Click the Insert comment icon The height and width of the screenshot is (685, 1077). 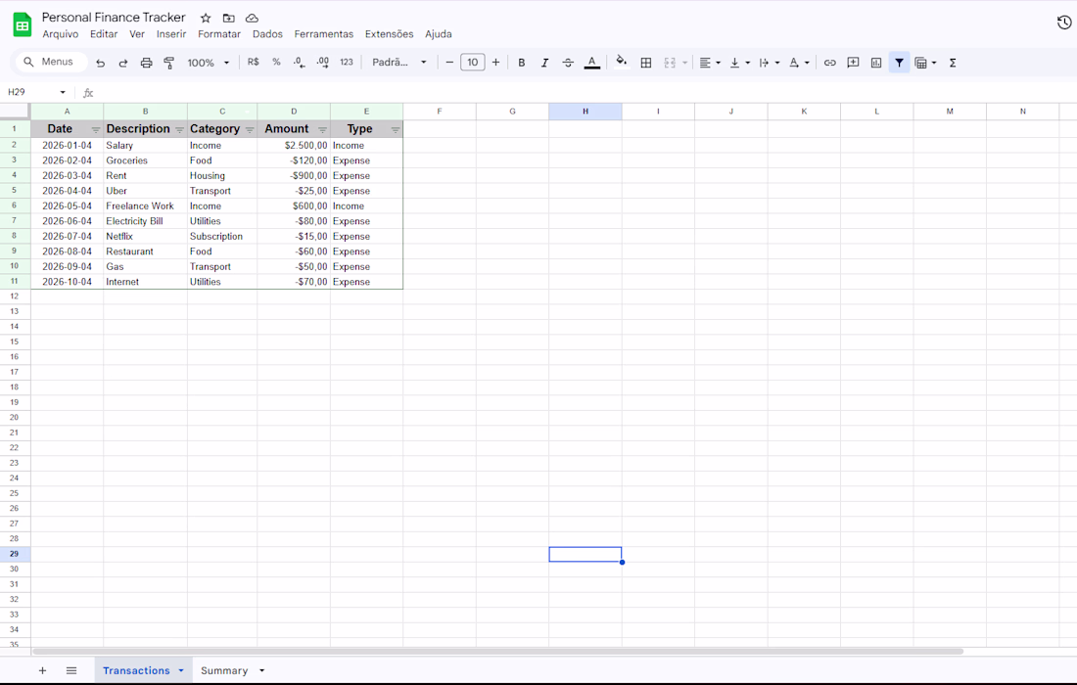pos(853,63)
